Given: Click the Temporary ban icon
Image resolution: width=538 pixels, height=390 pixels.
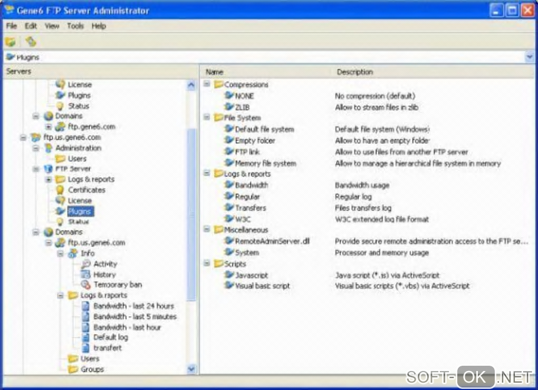Looking at the screenshot, I should tap(85, 285).
